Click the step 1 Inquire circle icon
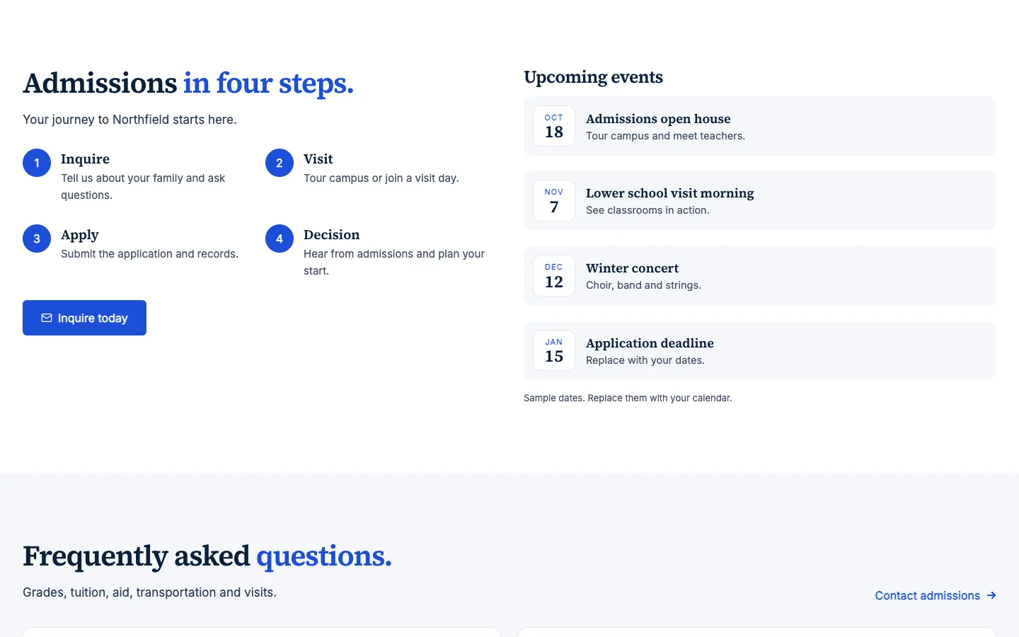 [37, 163]
